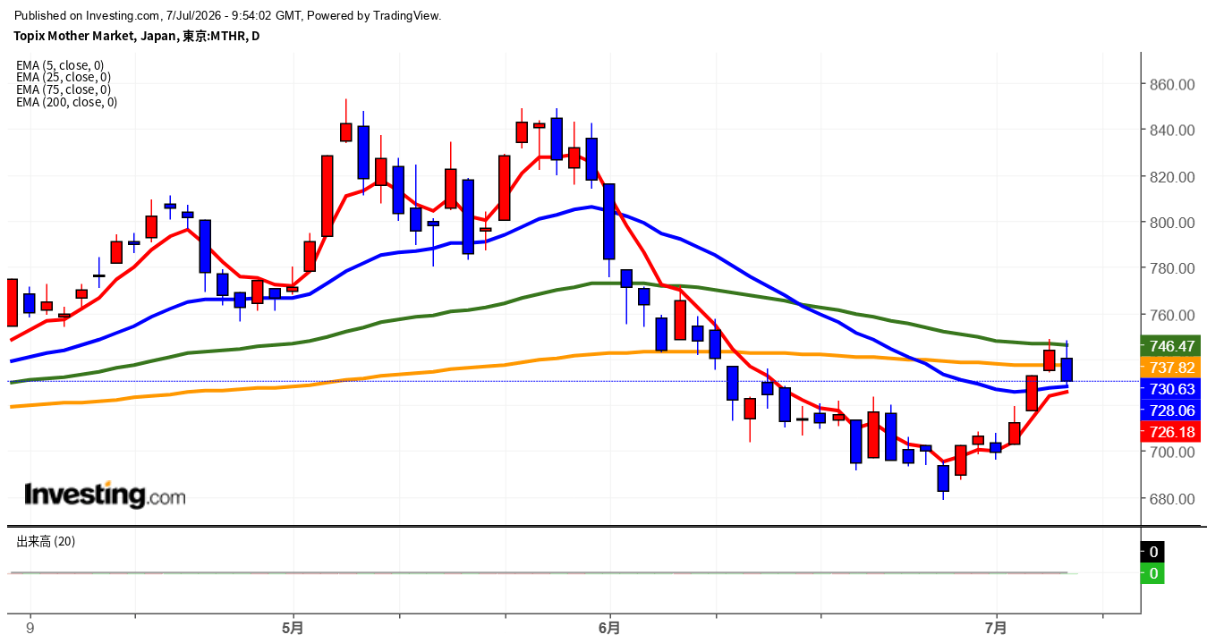This screenshot has height=643, width=1207.
Task: Click the black volume value 0 label
Action: coord(1153,552)
